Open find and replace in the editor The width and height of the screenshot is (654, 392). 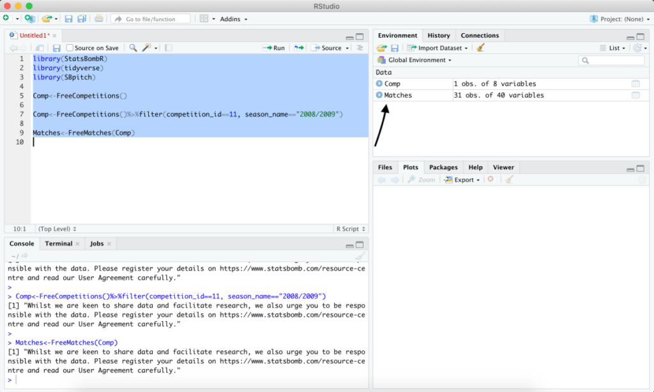(133, 48)
